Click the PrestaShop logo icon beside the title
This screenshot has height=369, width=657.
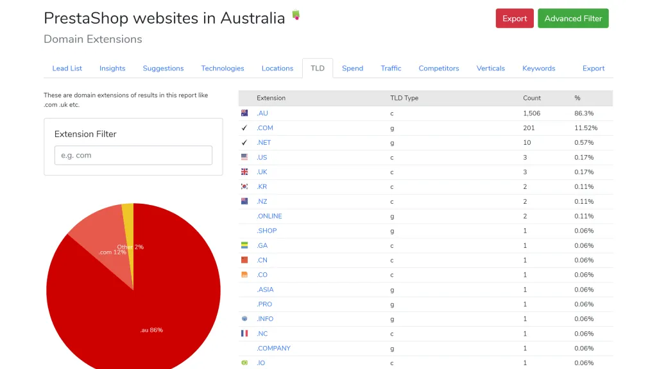pos(296,15)
